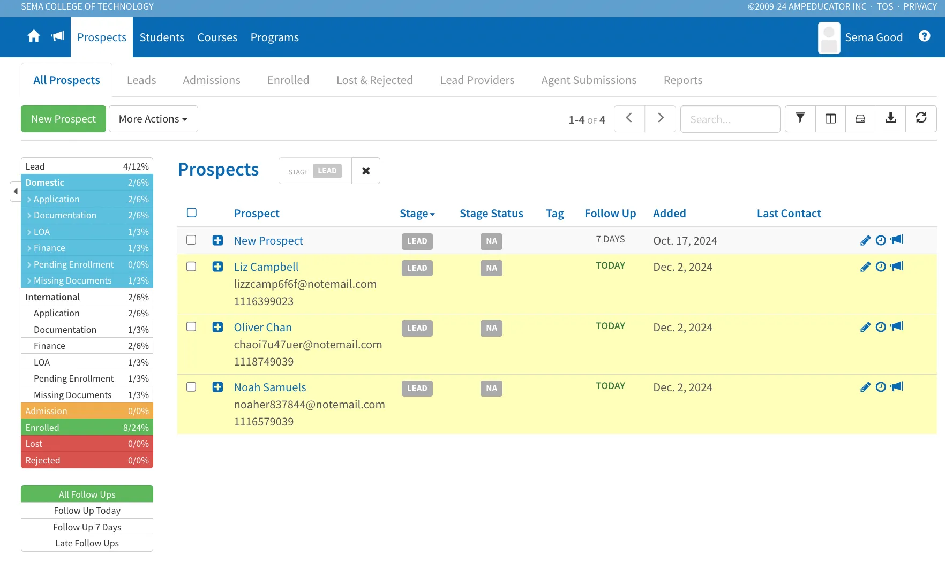
Task: Expand Domestic Application in sidebar
Action: [x=87, y=199]
